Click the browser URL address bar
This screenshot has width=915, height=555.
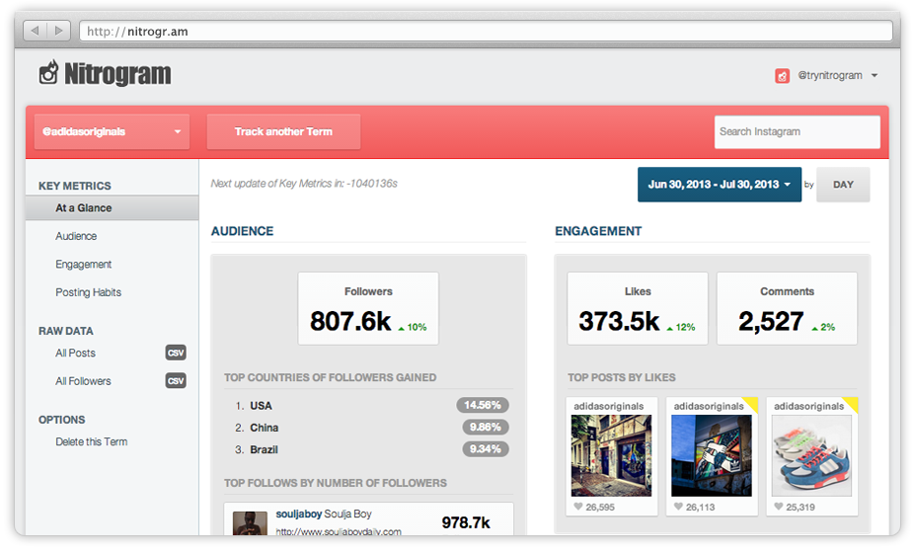tap(484, 32)
